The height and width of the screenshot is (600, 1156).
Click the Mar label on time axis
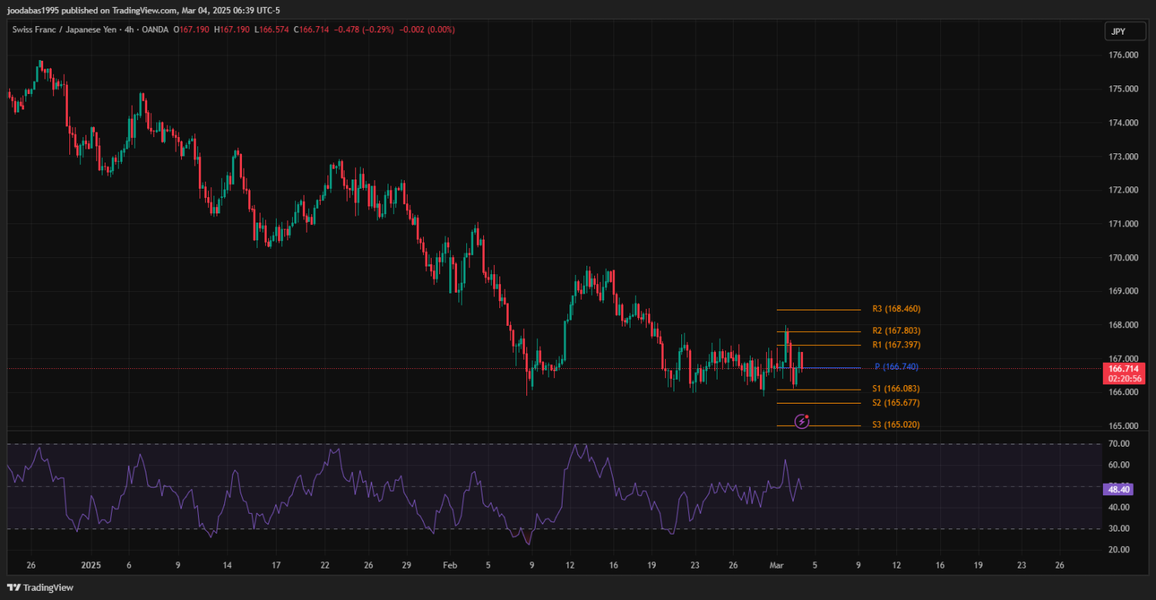point(777,565)
